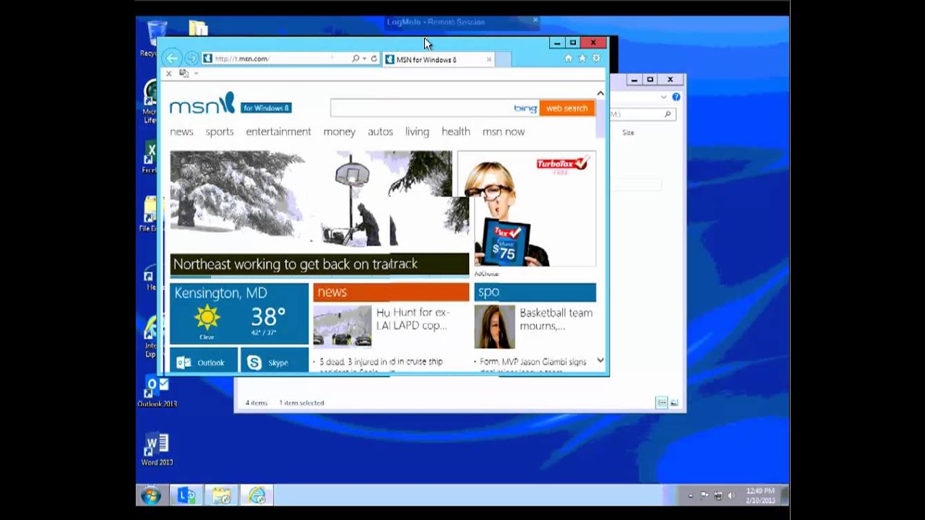This screenshot has width=925, height=520.
Task: Click the snowy basketball hoop photo
Action: (319, 201)
